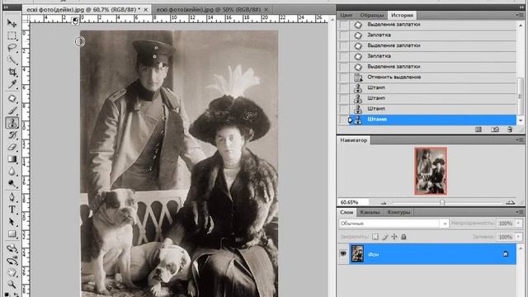Delete the current history state
528x297 pixels.
click(510, 130)
